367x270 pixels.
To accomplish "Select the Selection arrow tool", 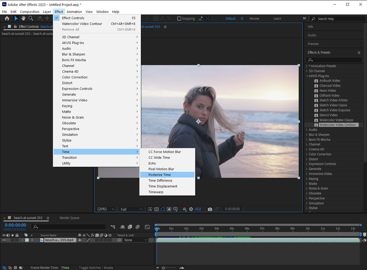I will click(16, 18).
